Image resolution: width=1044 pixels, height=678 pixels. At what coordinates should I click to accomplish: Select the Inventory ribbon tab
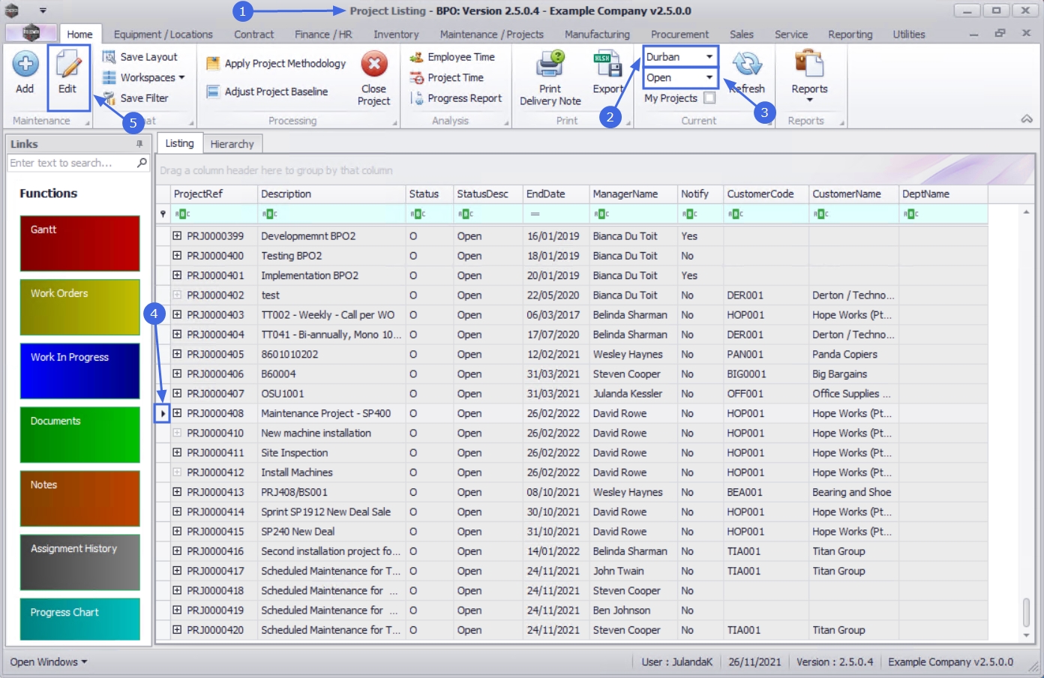396,34
